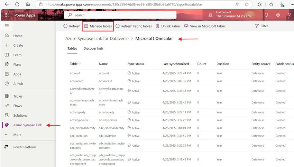Open the Filter control
The width and height of the screenshot is (294, 167).
tap(261, 26)
